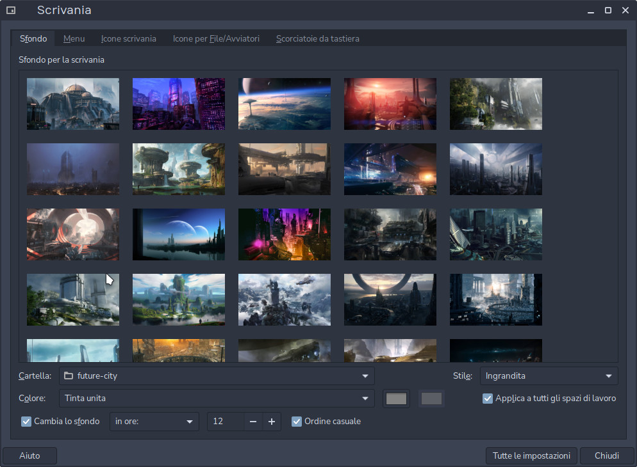Pick the red sunset city wallpaper
The image size is (637, 467).
[390, 104]
